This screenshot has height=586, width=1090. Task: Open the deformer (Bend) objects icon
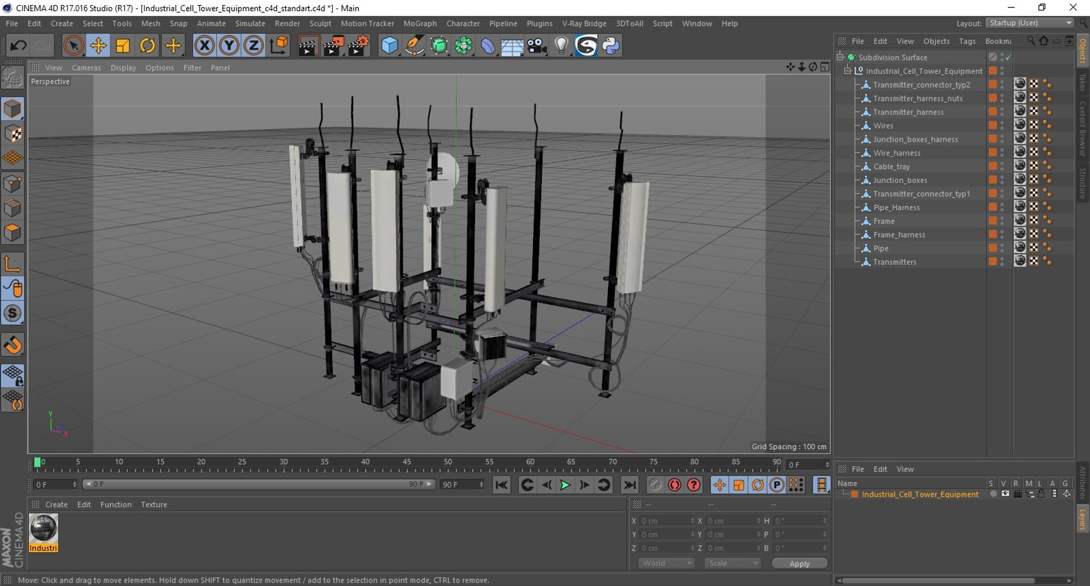(488, 45)
